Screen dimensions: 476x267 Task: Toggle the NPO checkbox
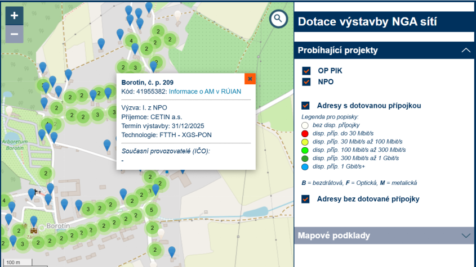(x=306, y=82)
